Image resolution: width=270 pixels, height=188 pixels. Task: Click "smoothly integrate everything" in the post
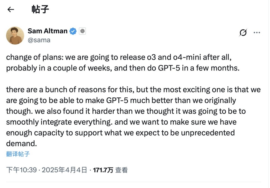tap(59, 122)
